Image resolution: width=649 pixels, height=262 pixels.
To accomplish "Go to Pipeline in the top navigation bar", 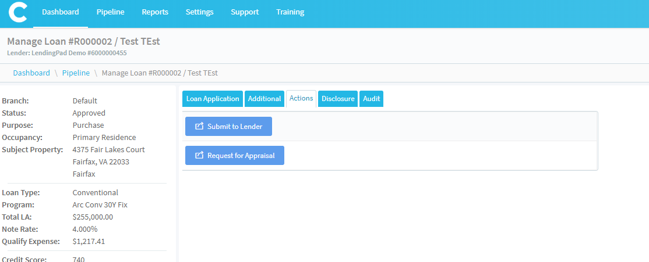I will [x=110, y=12].
